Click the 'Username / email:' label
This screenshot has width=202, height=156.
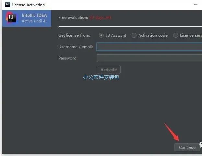[76, 47]
